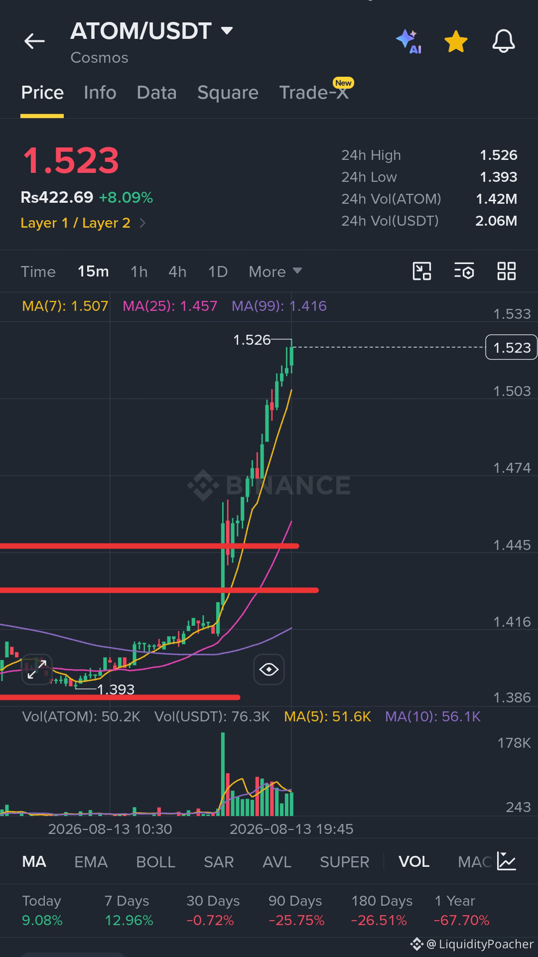The image size is (538, 957).
Task: Expand the More intervals dropdown
Action: pos(275,272)
